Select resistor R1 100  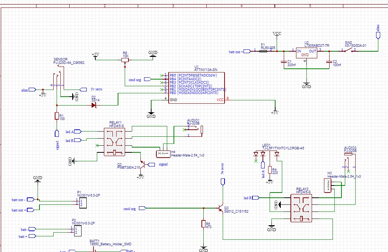pos(57,116)
